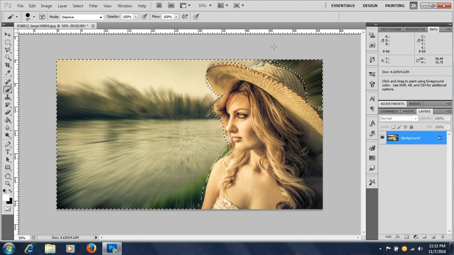Open the brush Mode dropdown showing Dissolve

pyautogui.click(x=82, y=17)
